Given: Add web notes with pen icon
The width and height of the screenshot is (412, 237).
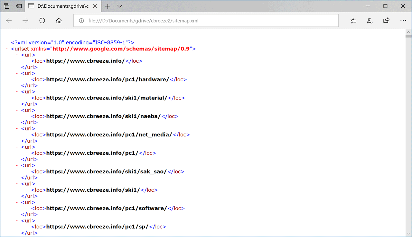Looking at the screenshot, I should (370, 21).
